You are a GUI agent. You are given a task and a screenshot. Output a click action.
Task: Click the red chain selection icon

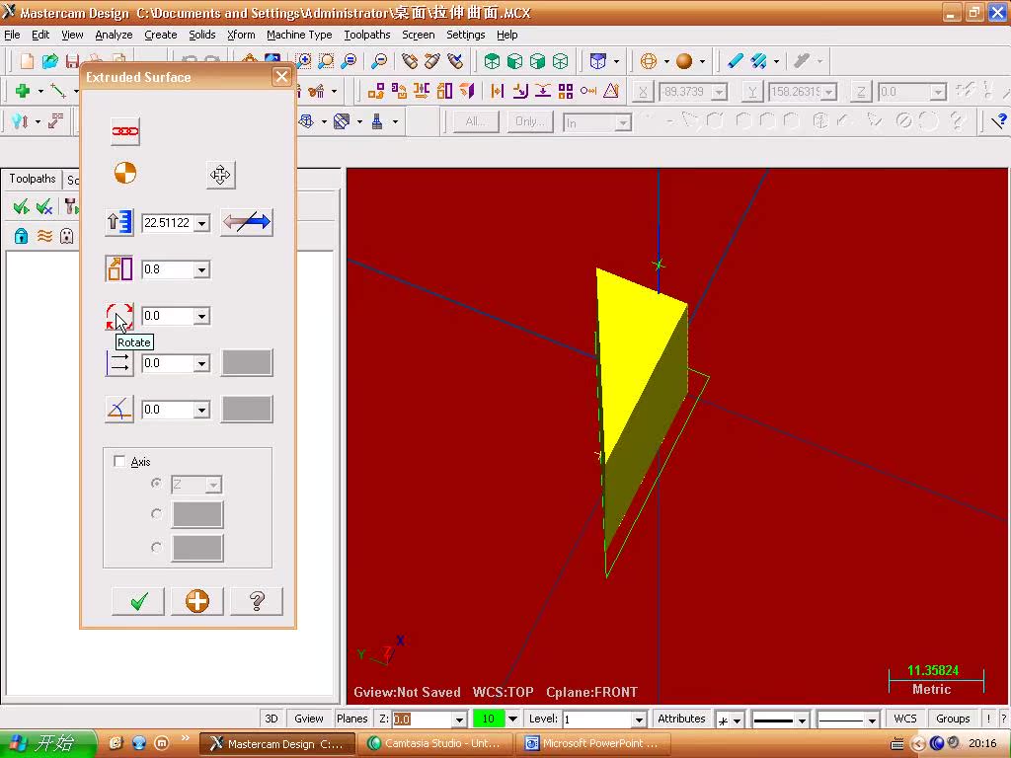click(125, 131)
